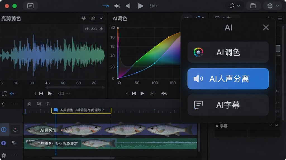Open the AI tools button in title bar
286x160 pixels.
tap(30, 6)
